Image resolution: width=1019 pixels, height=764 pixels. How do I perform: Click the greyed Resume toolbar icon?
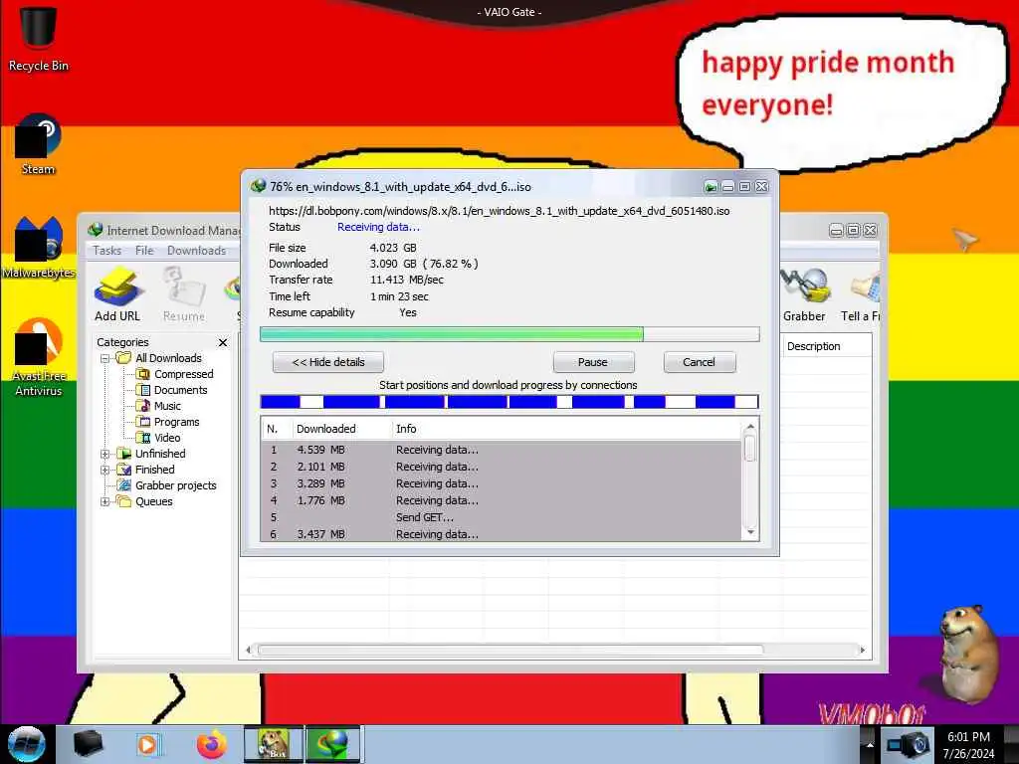pyautogui.click(x=184, y=293)
